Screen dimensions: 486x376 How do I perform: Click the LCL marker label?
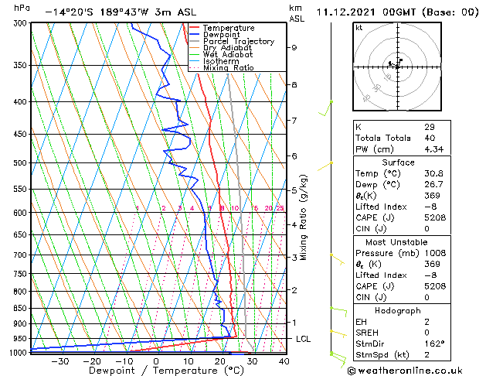click(x=303, y=339)
